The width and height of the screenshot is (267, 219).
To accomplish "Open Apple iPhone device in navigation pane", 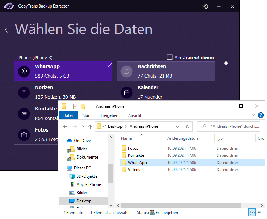I will (85, 184).
